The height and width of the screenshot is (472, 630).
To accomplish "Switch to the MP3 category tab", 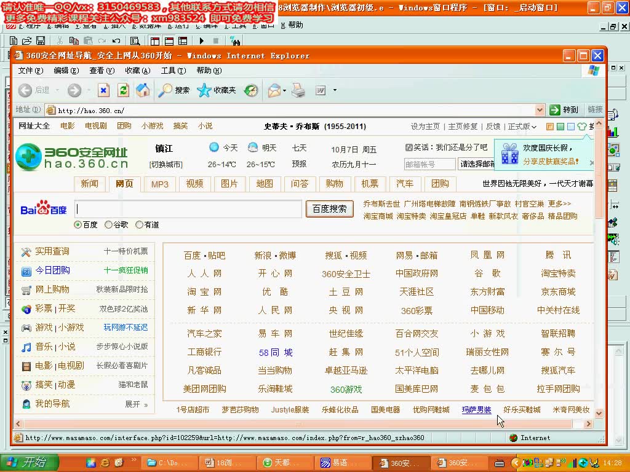I will click(x=159, y=184).
